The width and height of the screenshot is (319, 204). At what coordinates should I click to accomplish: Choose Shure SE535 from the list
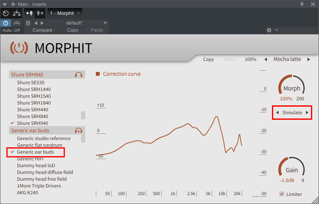pyautogui.click(x=30, y=83)
